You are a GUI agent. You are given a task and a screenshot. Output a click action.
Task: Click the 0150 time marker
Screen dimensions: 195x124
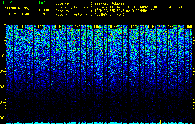coord(188,27)
